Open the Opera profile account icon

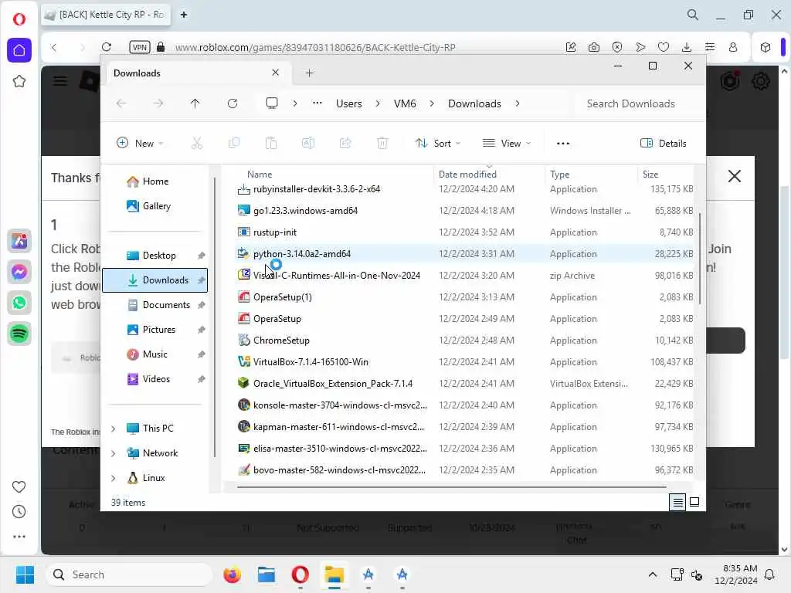pos(733,47)
